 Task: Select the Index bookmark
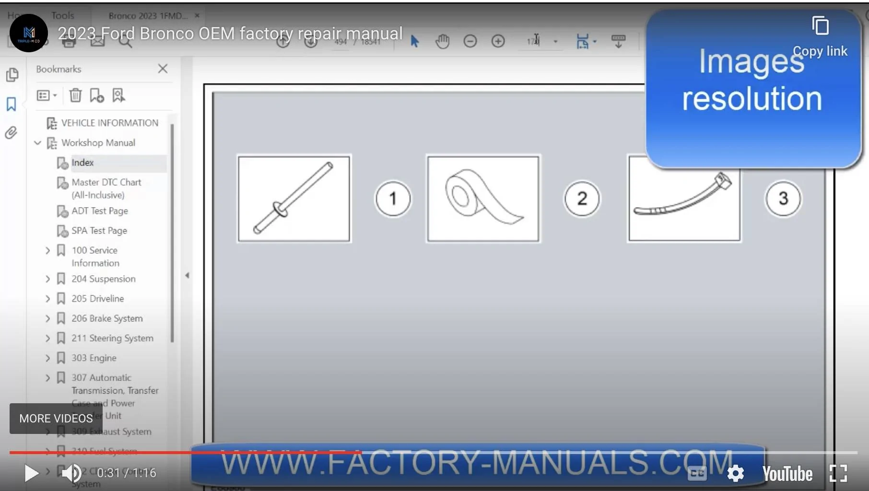82,163
